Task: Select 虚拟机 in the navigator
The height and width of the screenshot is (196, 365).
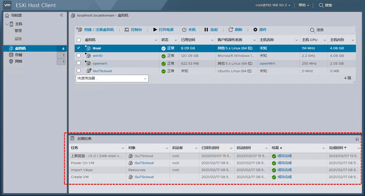Action: pyautogui.click(x=20, y=49)
